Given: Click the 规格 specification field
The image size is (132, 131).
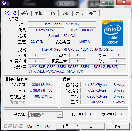Looking at the screenshot, I should [77, 49].
